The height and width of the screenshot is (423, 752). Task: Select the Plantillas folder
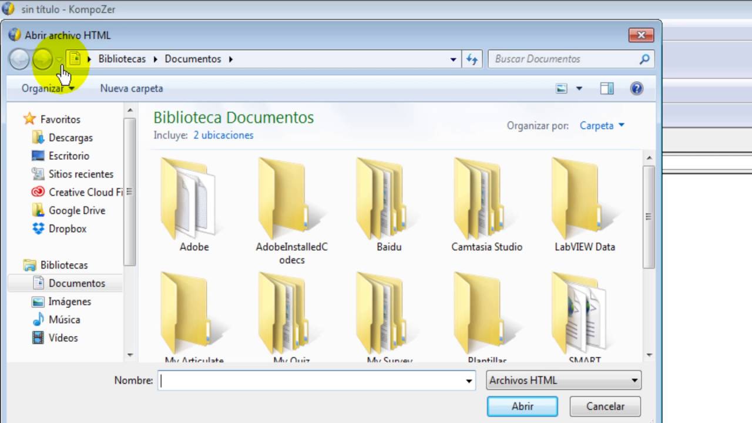click(x=486, y=318)
